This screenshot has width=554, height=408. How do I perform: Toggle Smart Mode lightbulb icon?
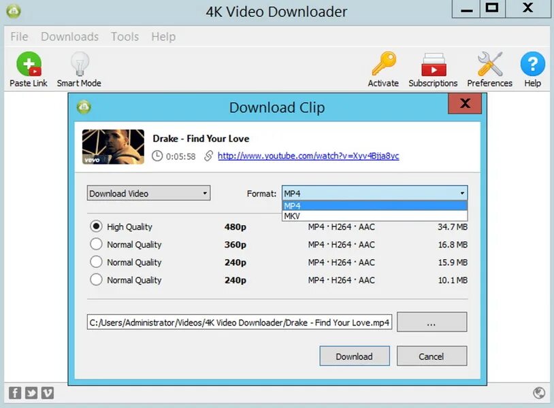click(x=80, y=64)
